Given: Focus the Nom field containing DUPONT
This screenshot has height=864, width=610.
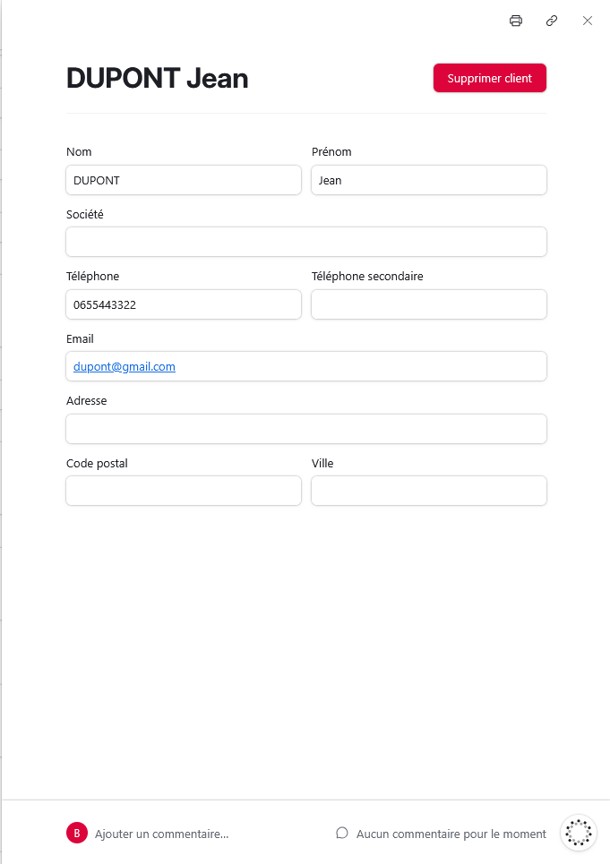Looking at the screenshot, I should click(184, 180).
